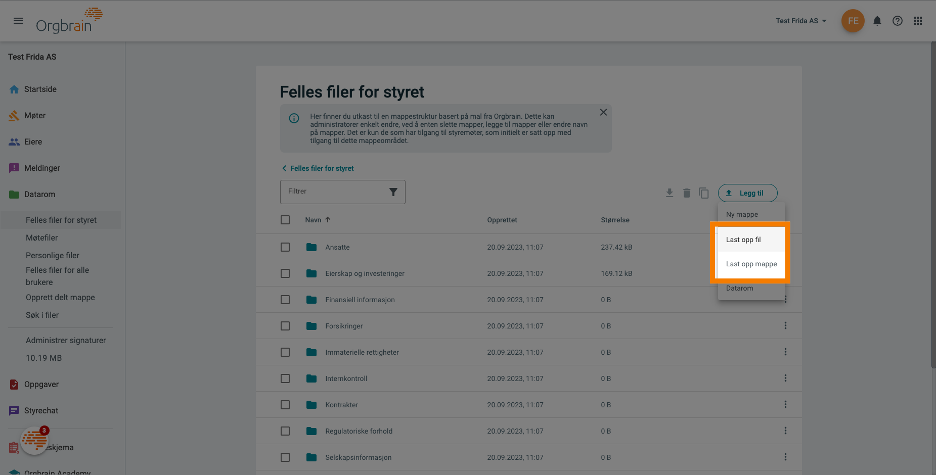
Task: Open the Finansiell informasjon folder
Action: tap(360, 300)
